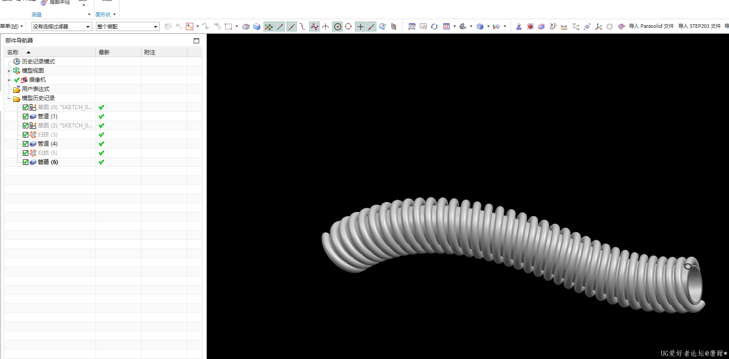Screen dimensions: 729x359
Task: Toggle the Intersection snap icon
Action: click(x=326, y=27)
